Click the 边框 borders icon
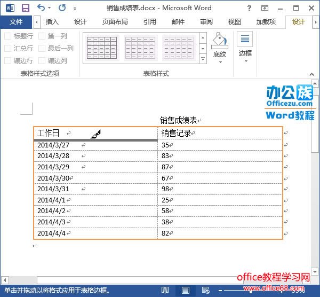Viewport: 320px width, 297px height. pyautogui.click(x=245, y=39)
